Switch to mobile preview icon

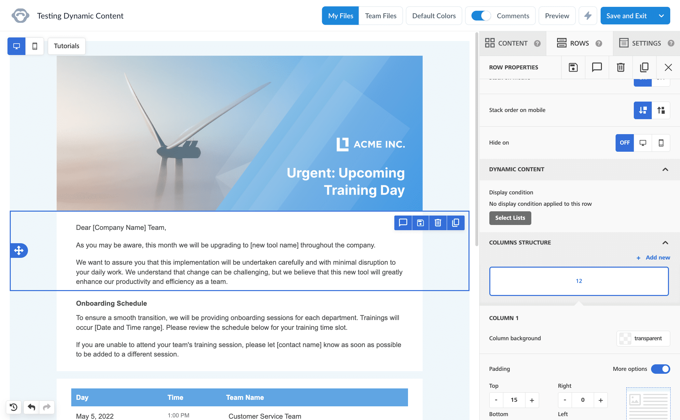tap(35, 46)
